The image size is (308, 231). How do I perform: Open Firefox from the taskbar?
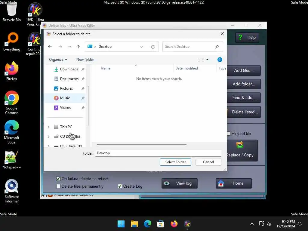click(174, 224)
